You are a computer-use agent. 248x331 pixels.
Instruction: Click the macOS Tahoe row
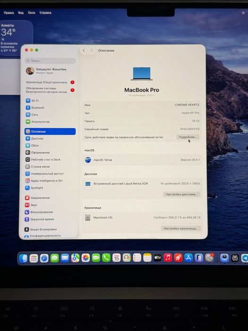click(142, 160)
